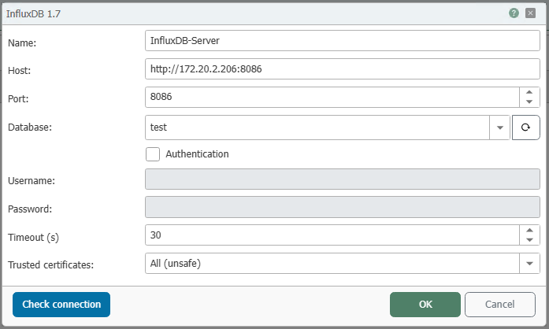Confirm settings with the OK button

pos(425,305)
